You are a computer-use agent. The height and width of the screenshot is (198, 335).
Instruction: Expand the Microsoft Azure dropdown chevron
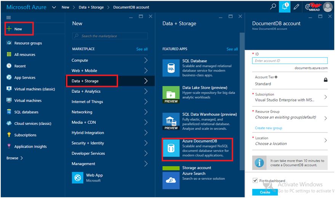point(54,7)
